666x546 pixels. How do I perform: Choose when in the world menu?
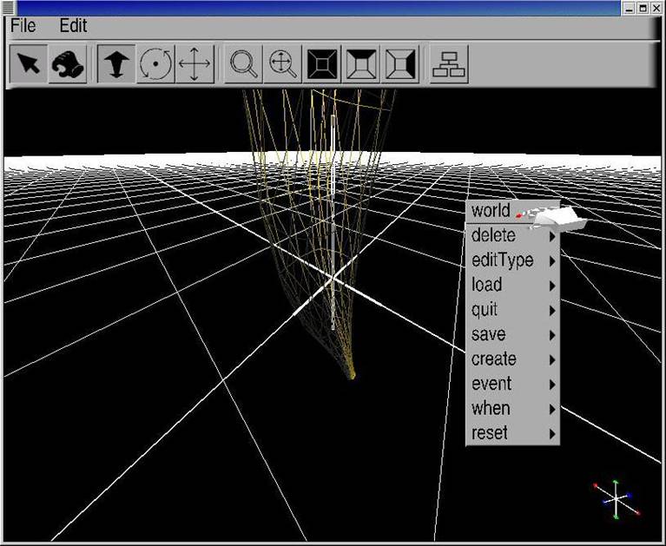(x=512, y=408)
